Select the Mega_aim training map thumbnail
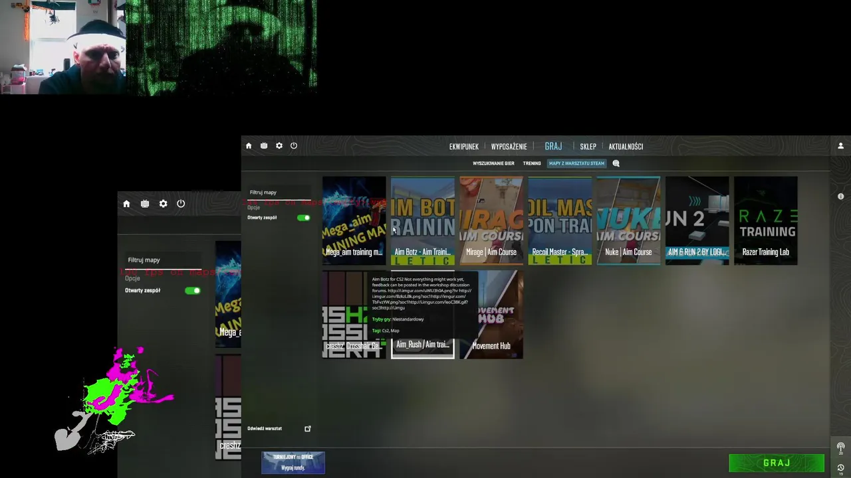 pos(354,220)
